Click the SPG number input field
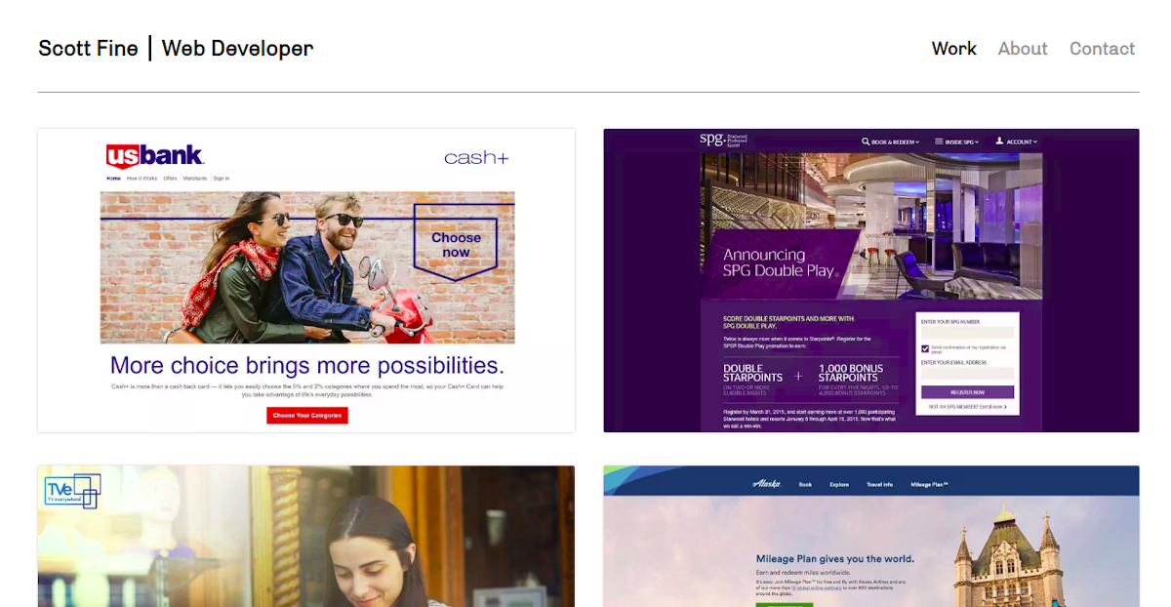Viewport: 1171px width, 607px height. [x=967, y=333]
